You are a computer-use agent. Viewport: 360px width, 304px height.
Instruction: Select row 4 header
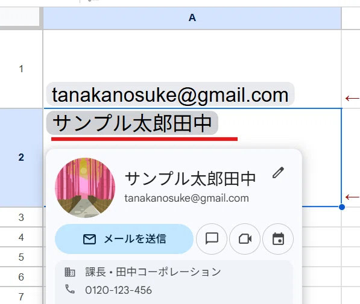point(21,237)
